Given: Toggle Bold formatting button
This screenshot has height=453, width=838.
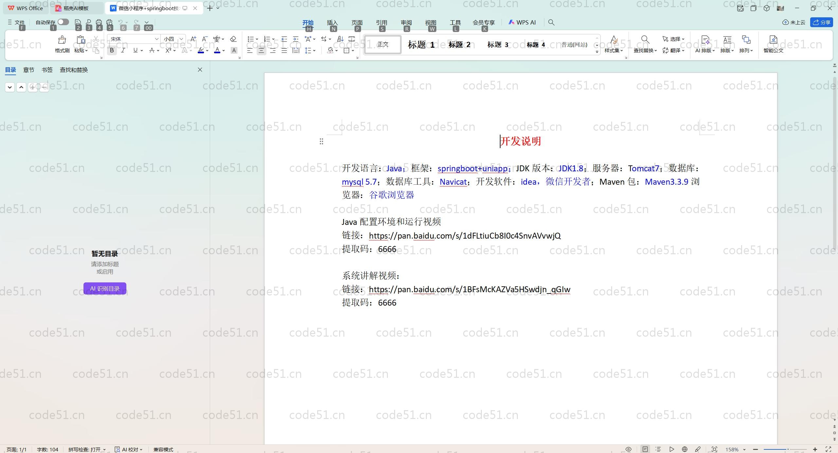Looking at the screenshot, I should click(x=112, y=50).
